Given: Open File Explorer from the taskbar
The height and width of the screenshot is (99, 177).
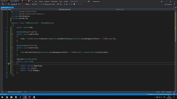Looking at the screenshot, I should pyautogui.click(x=11, y=97).
